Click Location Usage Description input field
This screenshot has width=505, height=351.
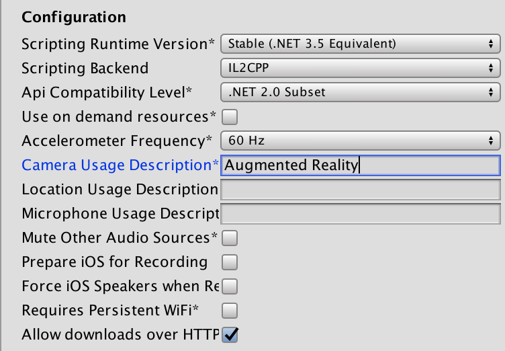click(360, 190)
